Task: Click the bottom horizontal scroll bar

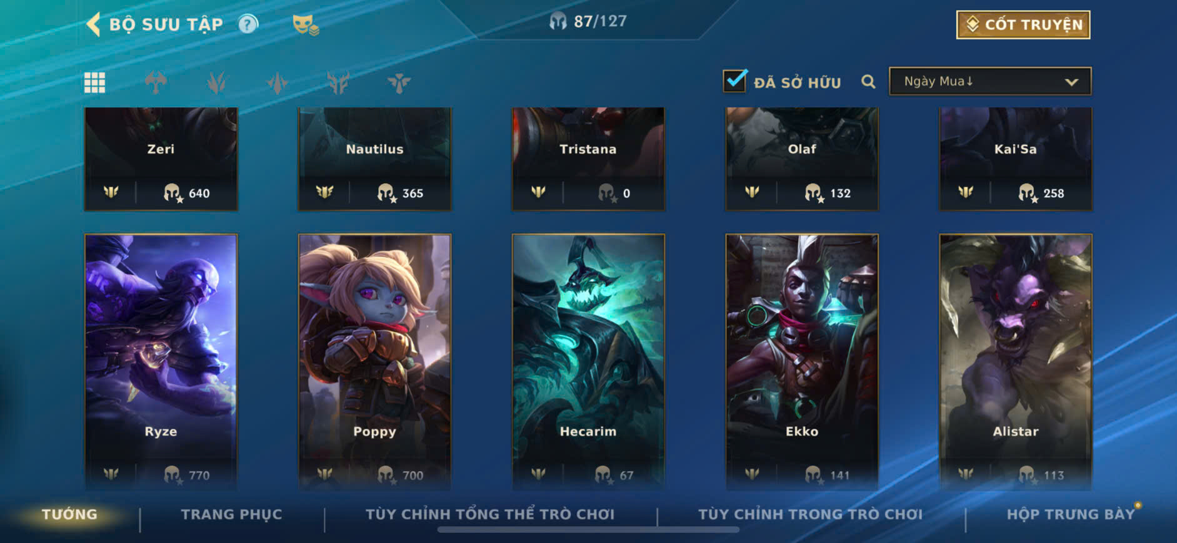Action: tap(588, 530)
